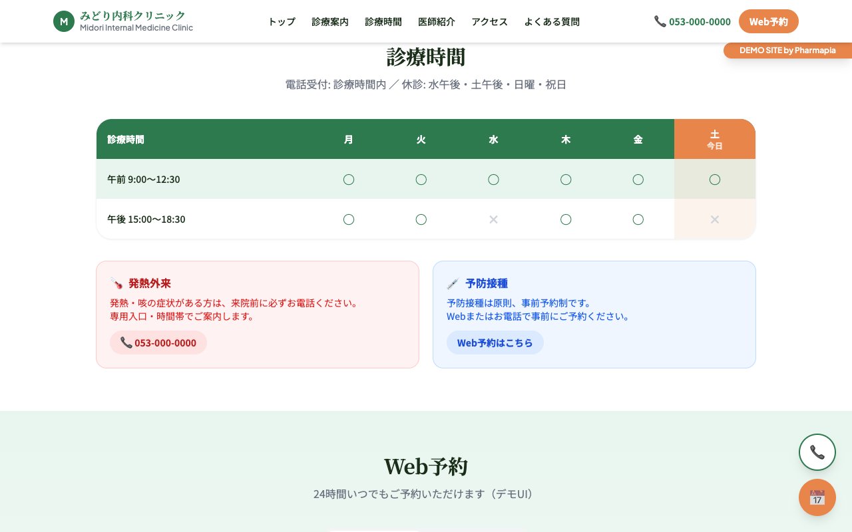Click the orange Web予約 header button

coord(769,21)
